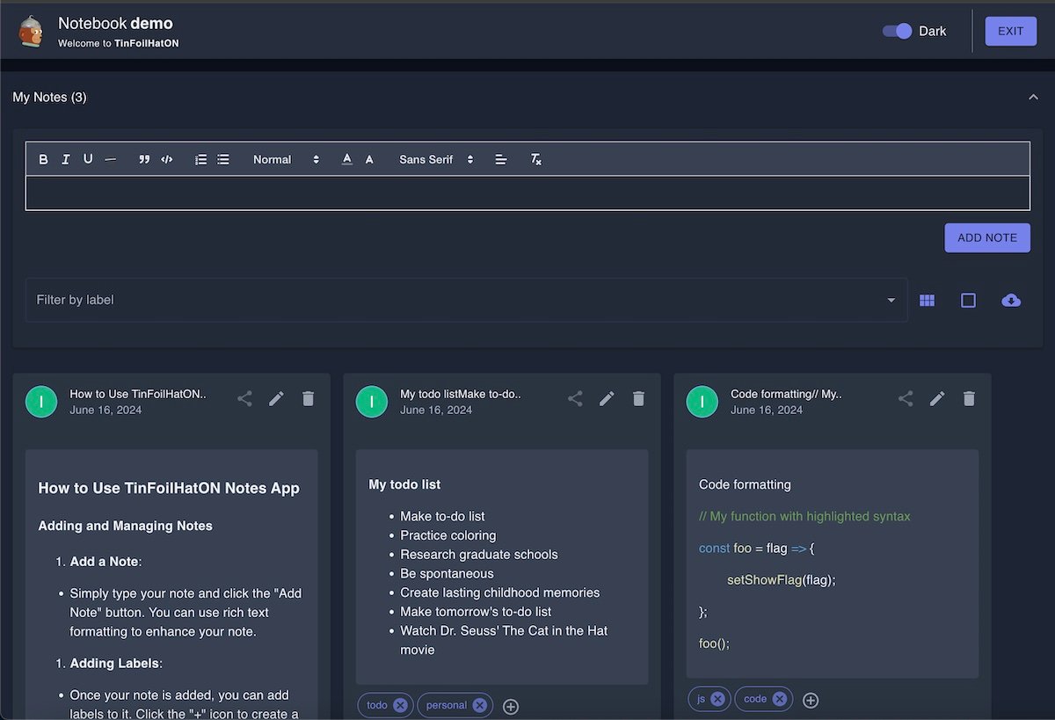Start an ordered numbered list

click(x=201, y=159)
